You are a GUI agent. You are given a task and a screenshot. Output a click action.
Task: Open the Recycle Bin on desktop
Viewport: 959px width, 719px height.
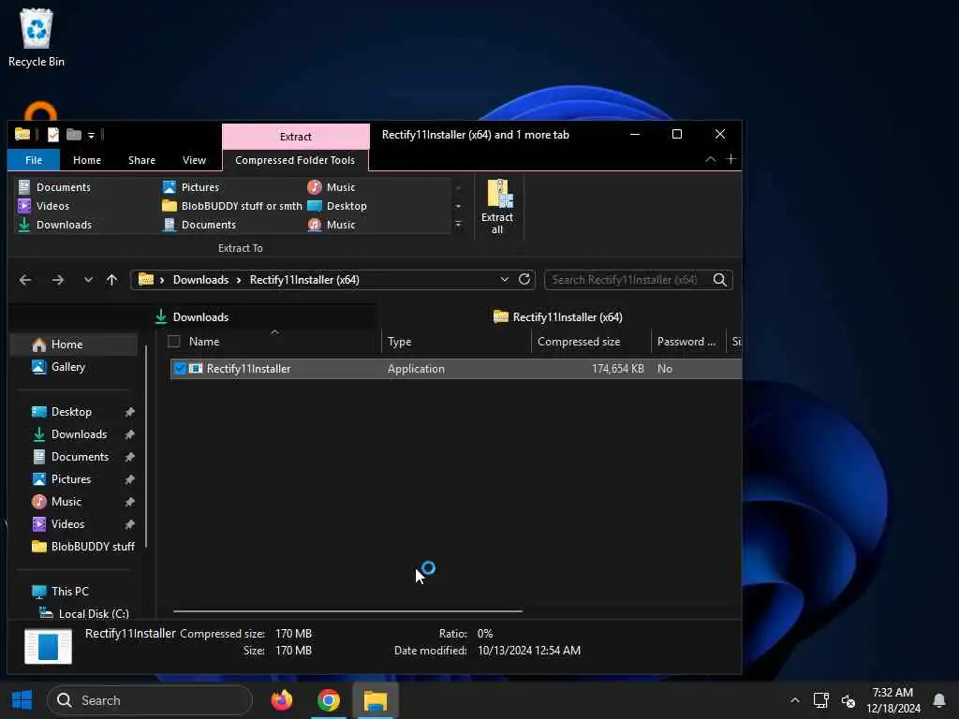[37, 37]
